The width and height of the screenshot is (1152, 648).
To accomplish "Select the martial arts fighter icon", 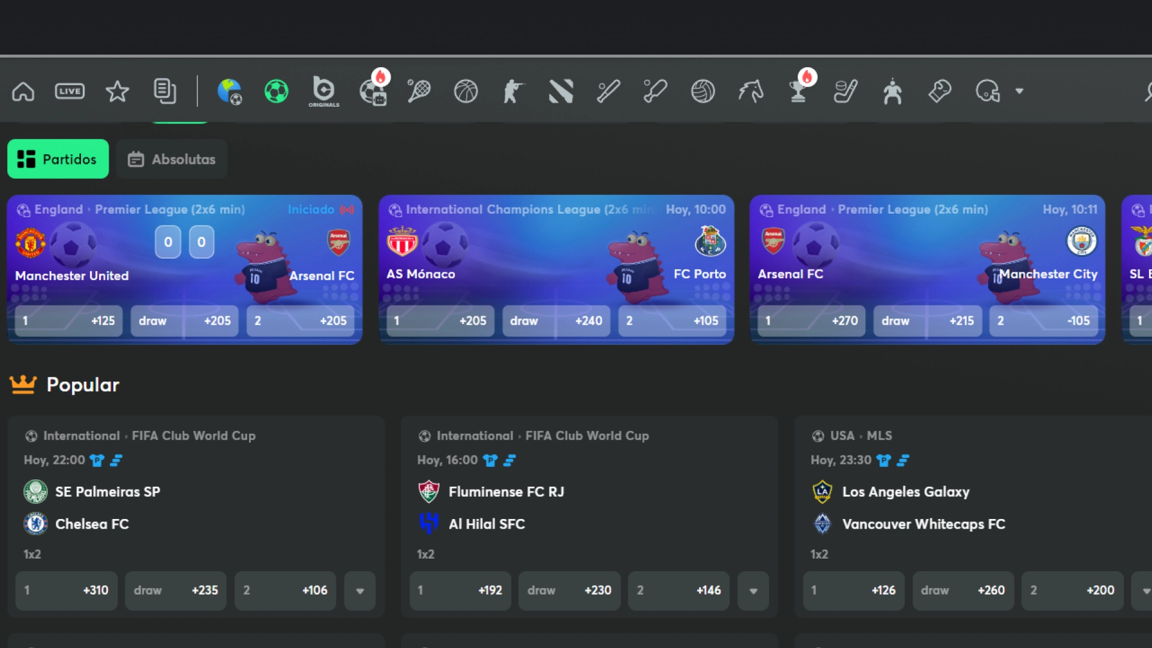I will point(892,91).
